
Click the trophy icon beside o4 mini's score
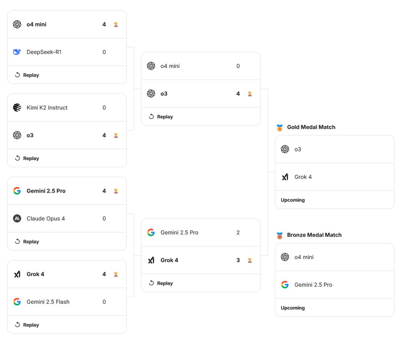[116, 24]
